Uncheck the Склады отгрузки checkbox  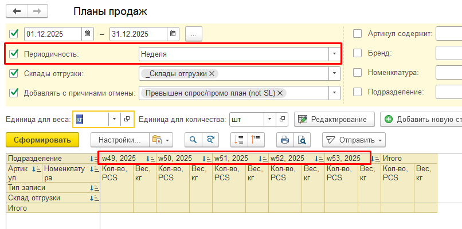14,73
